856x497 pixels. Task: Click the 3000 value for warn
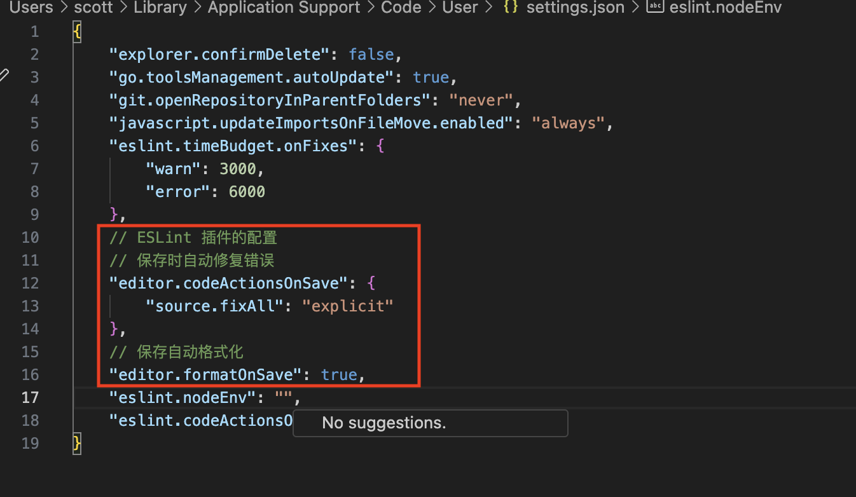(x=237, y=169)
